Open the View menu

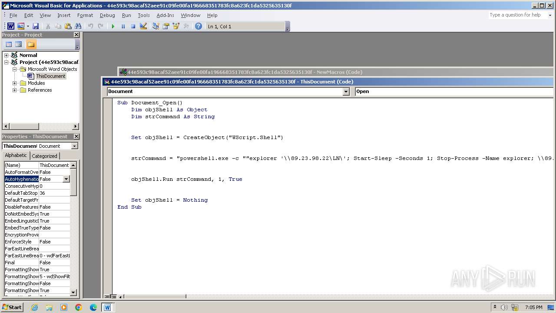[45, 15]
